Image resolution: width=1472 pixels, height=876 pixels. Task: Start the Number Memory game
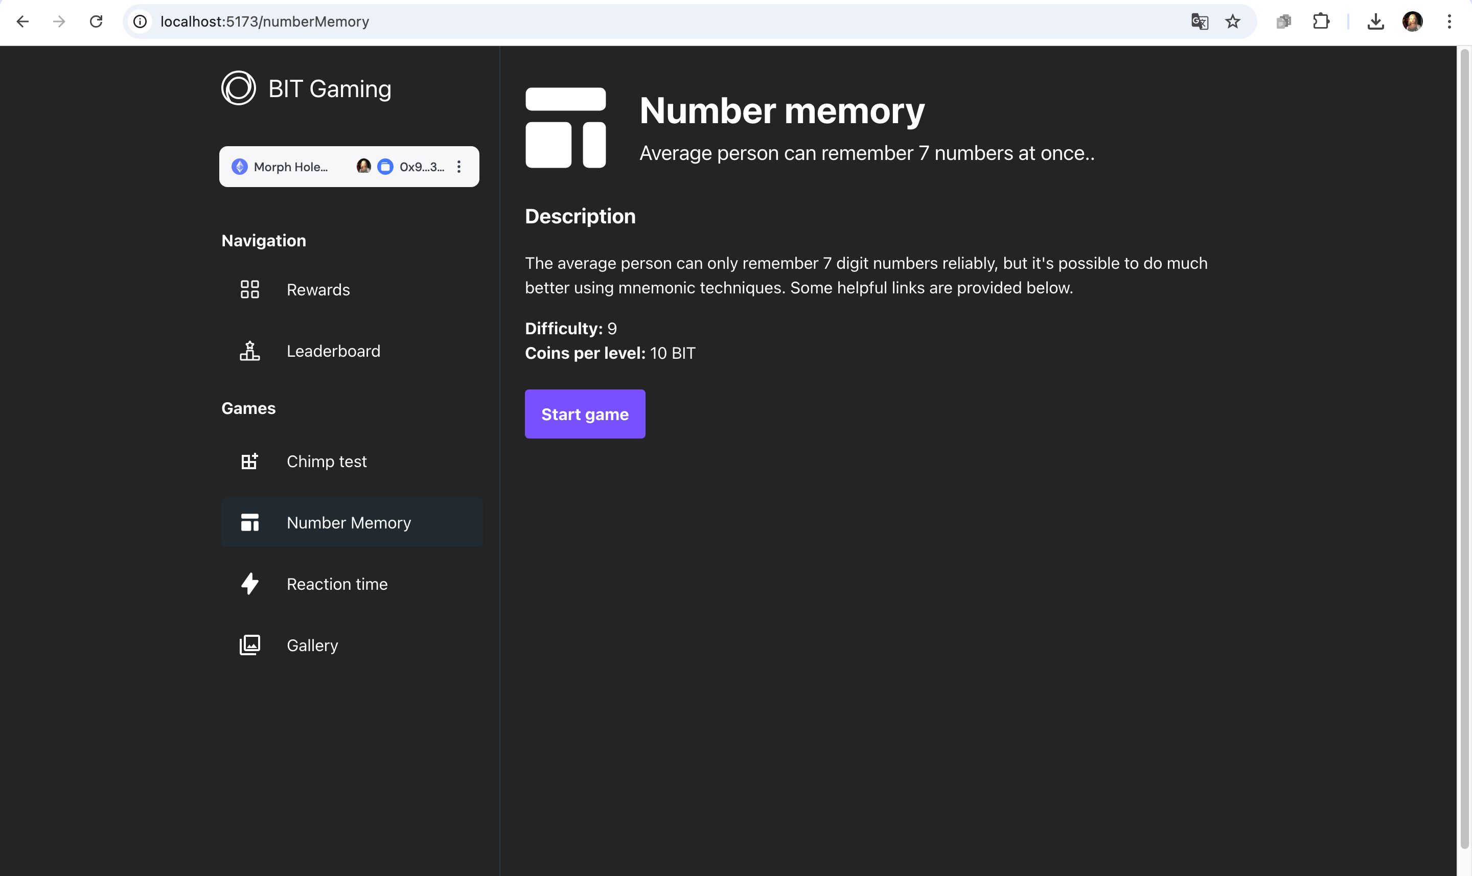tap(585, 414)
